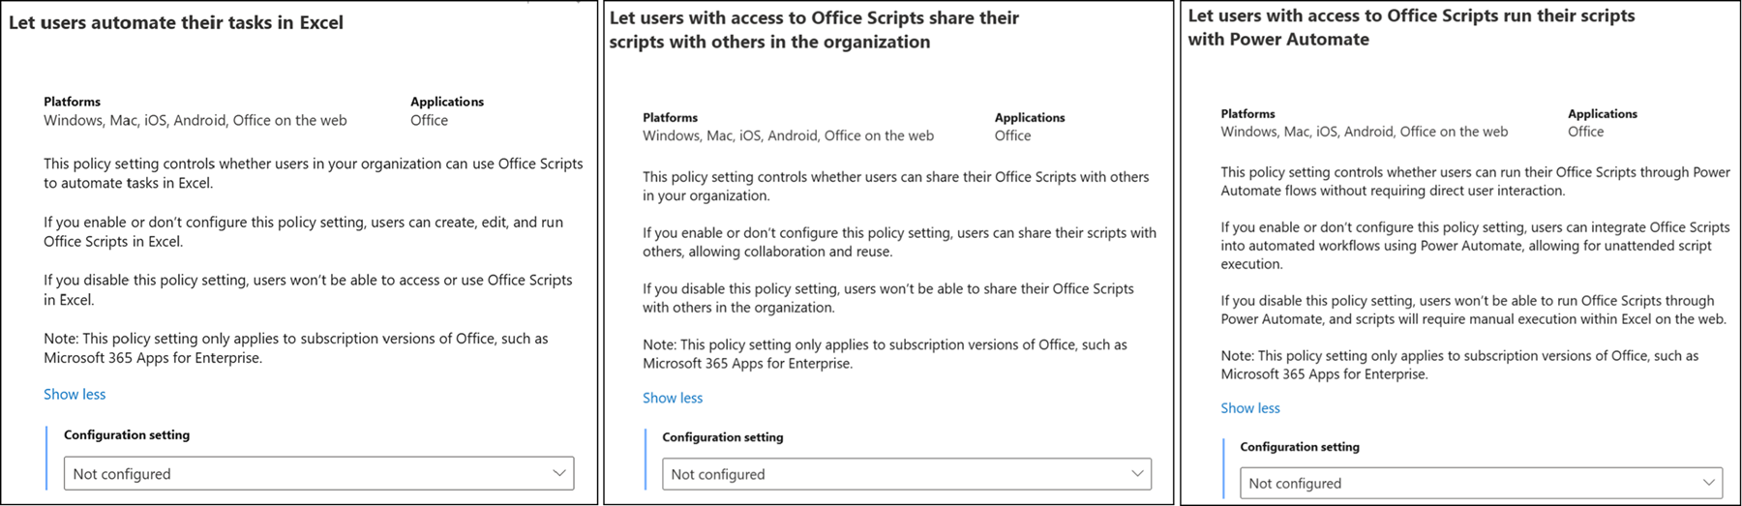Click the Applications label in the script sharing panel
Viewport: 1742px width, 506px height.
[1029, 117]
